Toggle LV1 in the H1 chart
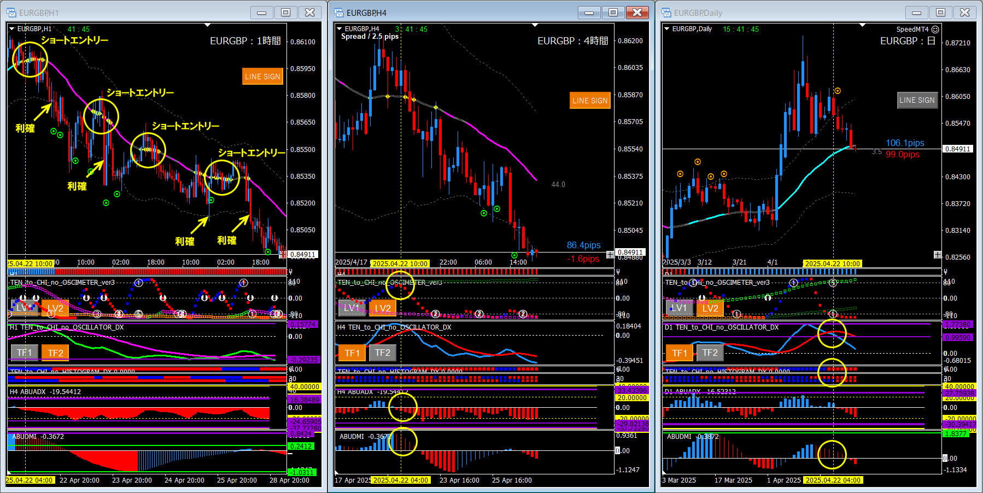This screenshot has width=983, height=493. pyautogui.click(x=25, y=308)
